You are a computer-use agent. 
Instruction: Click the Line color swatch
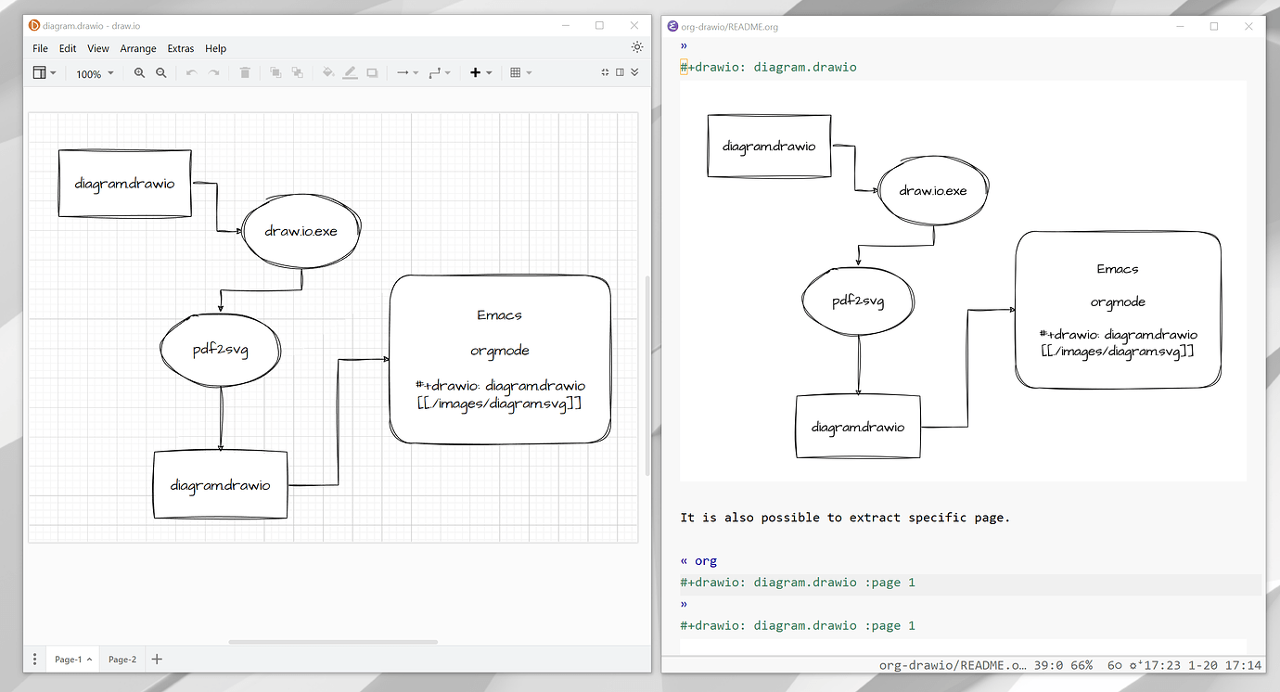point(351,72)
